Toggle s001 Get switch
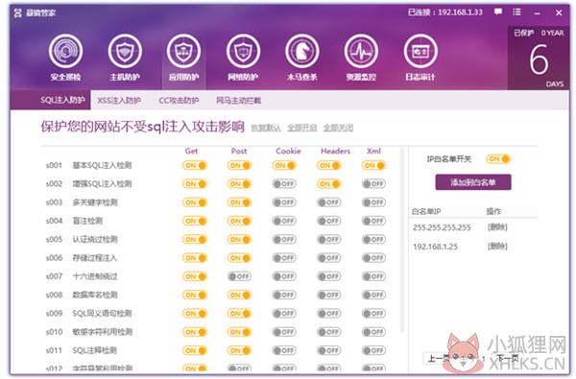This screenshot has height=379, width=576. click(x=195, y=166)
